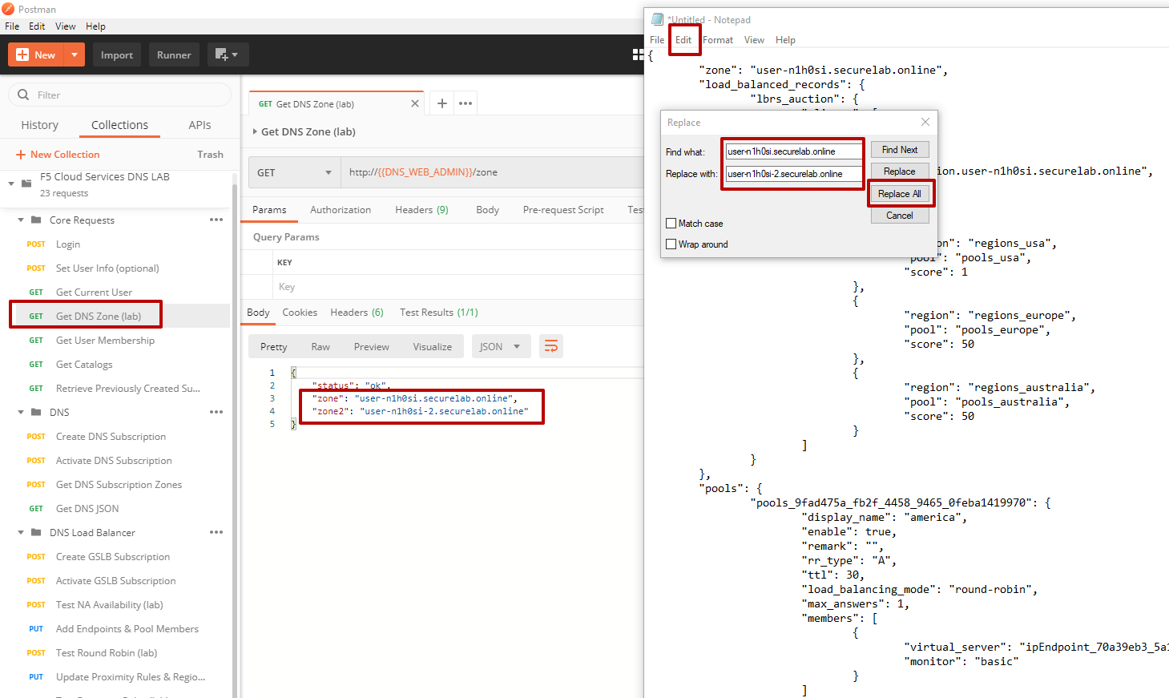Select the Raw response view
This screenshot has width=1169, height=698.
point(320,346)
